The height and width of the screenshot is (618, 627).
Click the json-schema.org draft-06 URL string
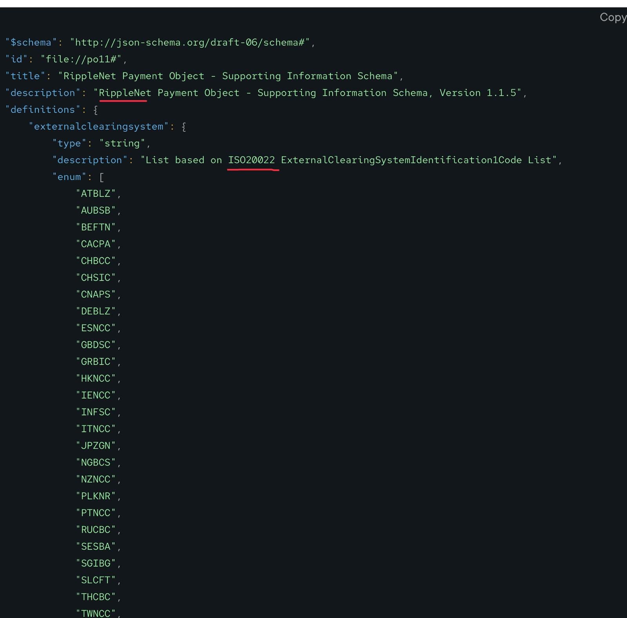190,42
